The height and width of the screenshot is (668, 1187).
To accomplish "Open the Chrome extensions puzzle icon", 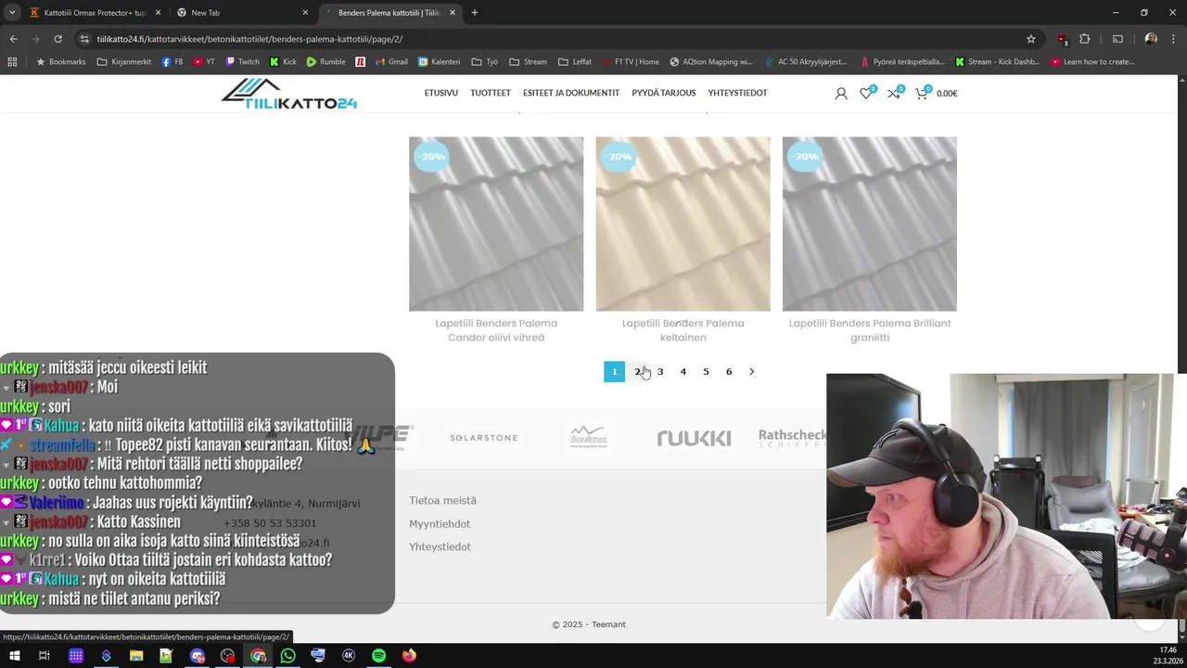I will tap(1084, 39).
